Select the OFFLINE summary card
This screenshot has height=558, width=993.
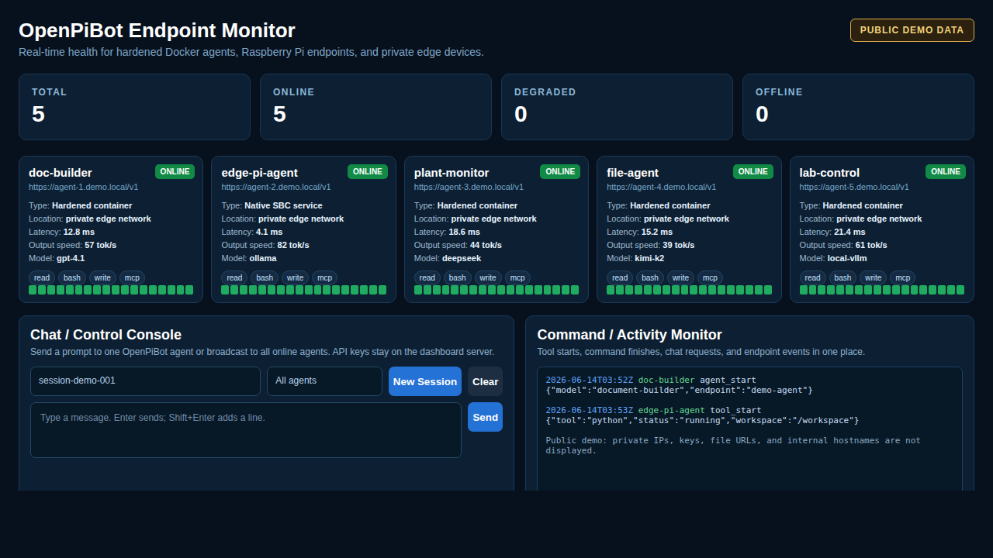pos(858,107)
